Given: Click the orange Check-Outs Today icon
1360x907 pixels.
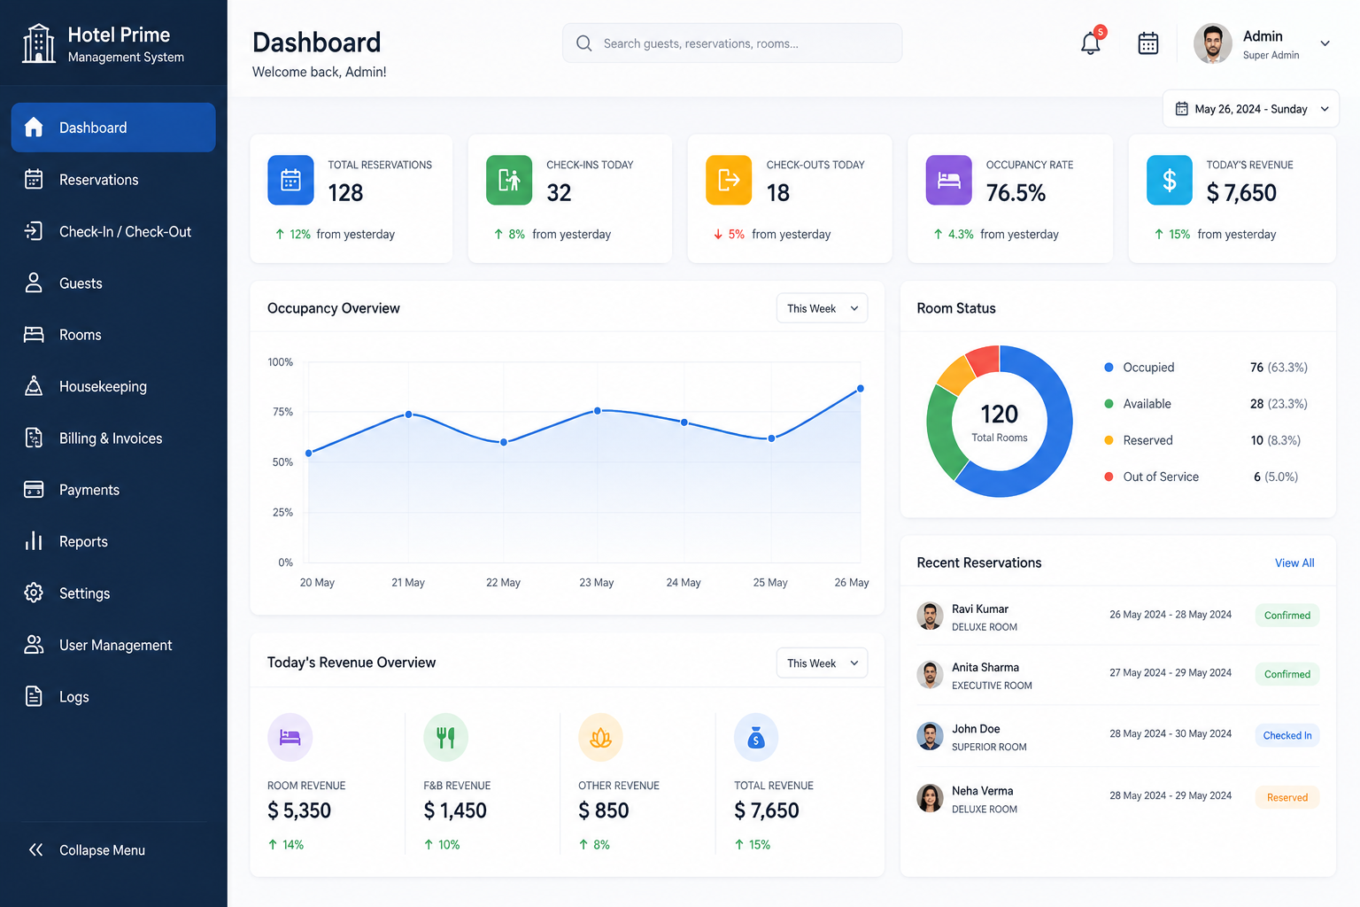Looking at the screenshot, I should point(729,180).
